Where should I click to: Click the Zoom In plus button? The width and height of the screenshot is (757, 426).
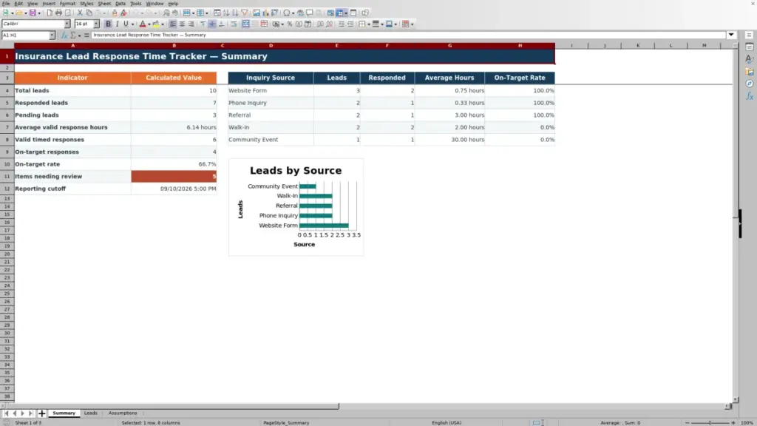click(733, 422)
